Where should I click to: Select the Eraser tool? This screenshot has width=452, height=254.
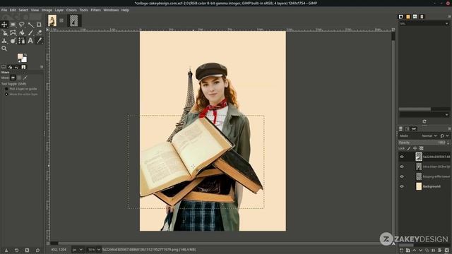point(39,32)
